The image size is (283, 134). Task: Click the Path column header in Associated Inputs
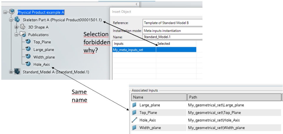coord(234,97)
